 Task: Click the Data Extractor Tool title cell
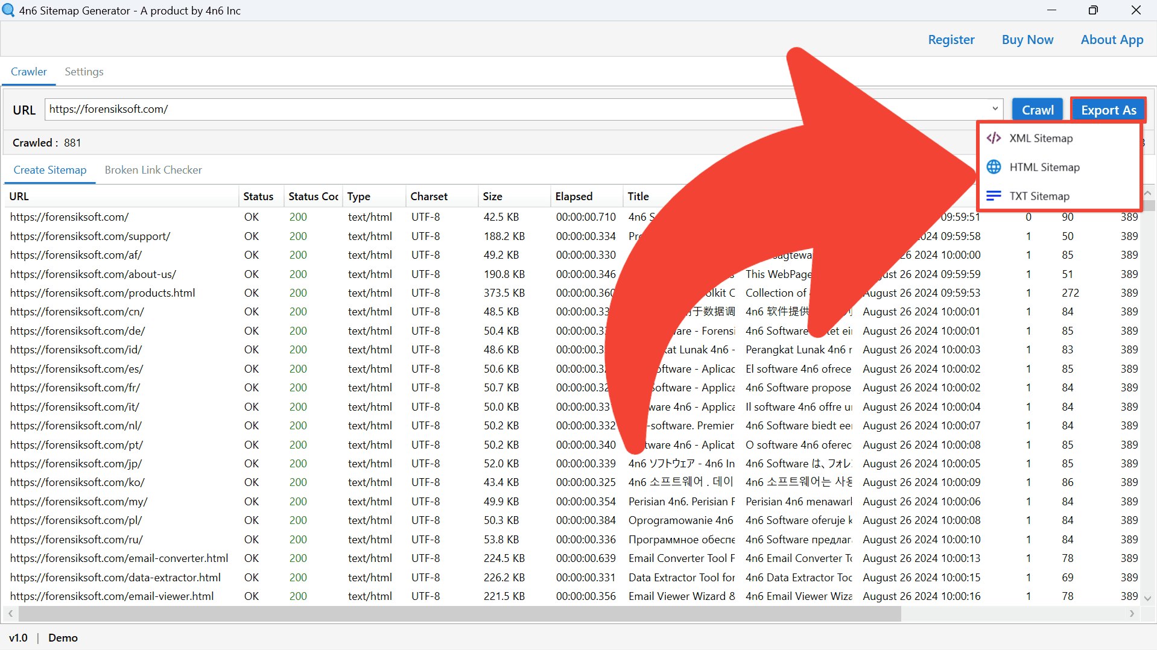[x=682, y=578]
